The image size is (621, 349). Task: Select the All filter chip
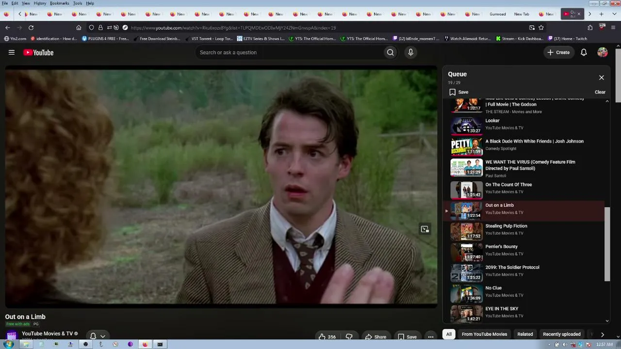click(x=449, y=334)
